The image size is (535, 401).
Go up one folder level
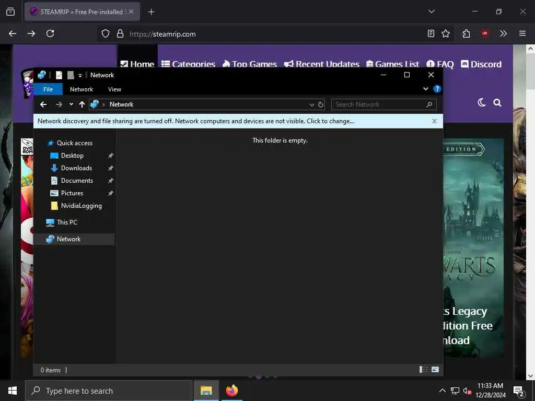pyautogui.click(x=82, y=104)
